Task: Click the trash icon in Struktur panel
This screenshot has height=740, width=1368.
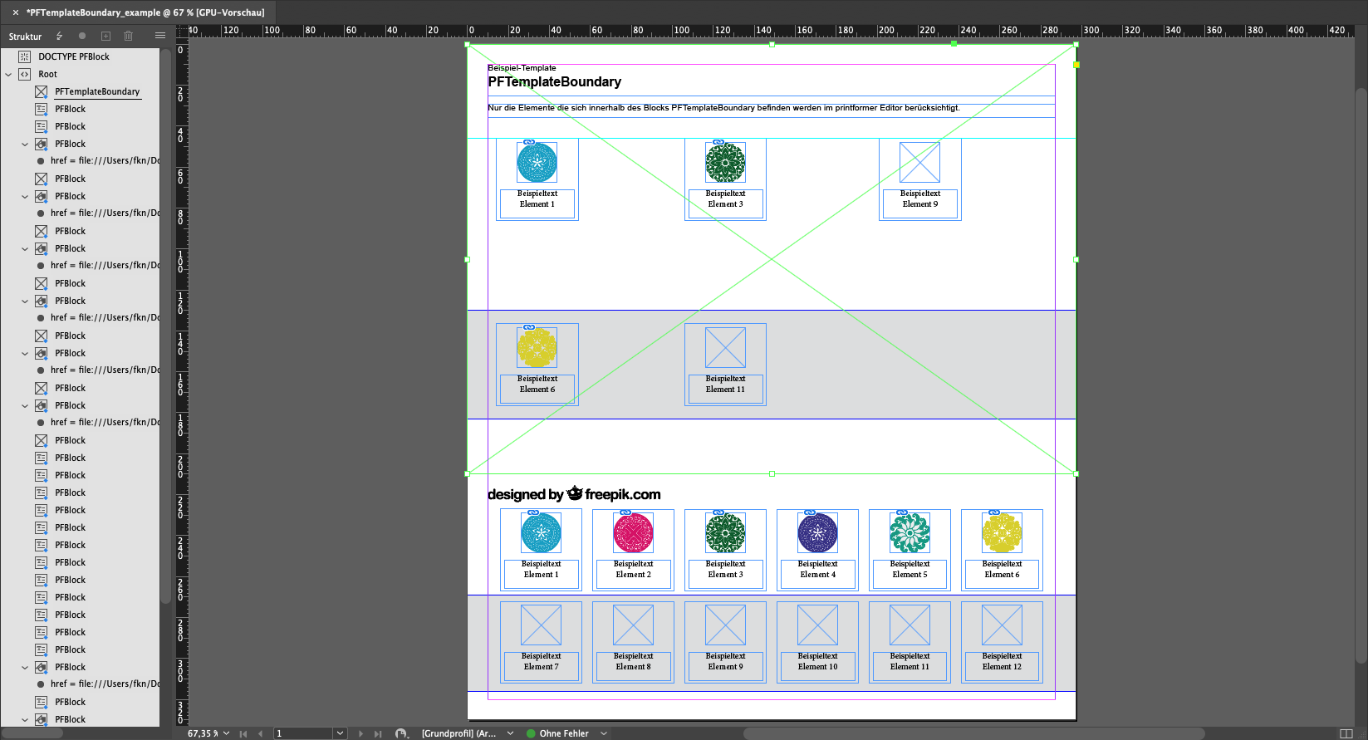Action: click(128, 36)
